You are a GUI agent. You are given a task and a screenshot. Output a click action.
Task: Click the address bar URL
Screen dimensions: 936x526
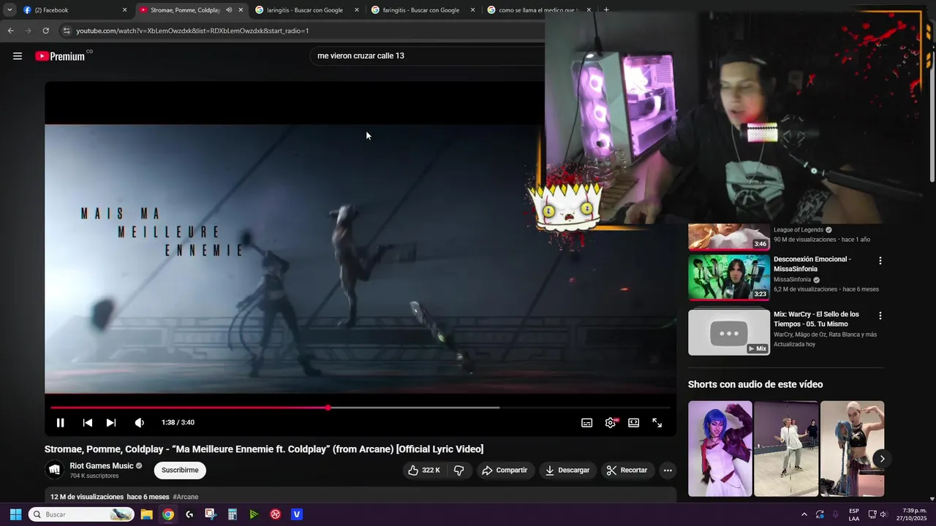point(192,31)
